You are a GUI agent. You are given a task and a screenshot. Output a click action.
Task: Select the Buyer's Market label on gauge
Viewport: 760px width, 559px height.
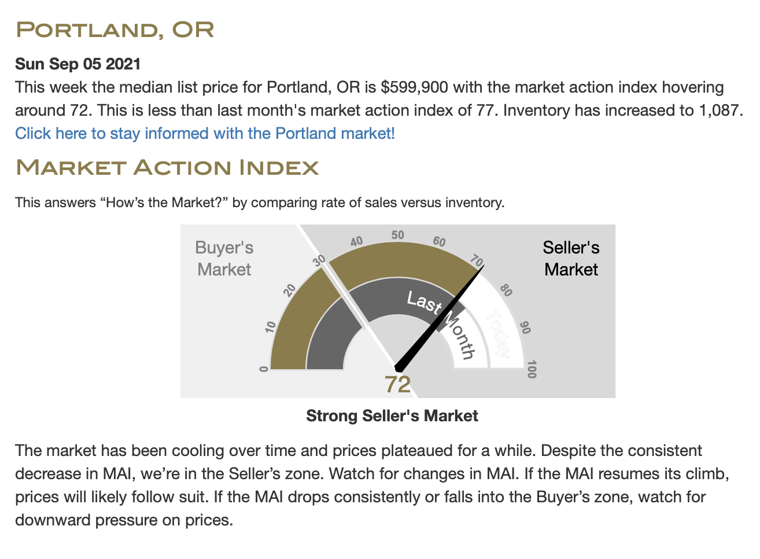(224, 258)
